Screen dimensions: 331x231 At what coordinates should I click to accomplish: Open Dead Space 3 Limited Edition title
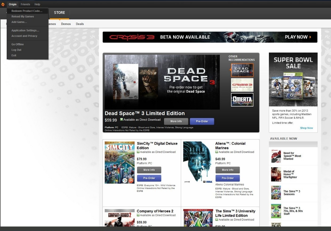145,113
